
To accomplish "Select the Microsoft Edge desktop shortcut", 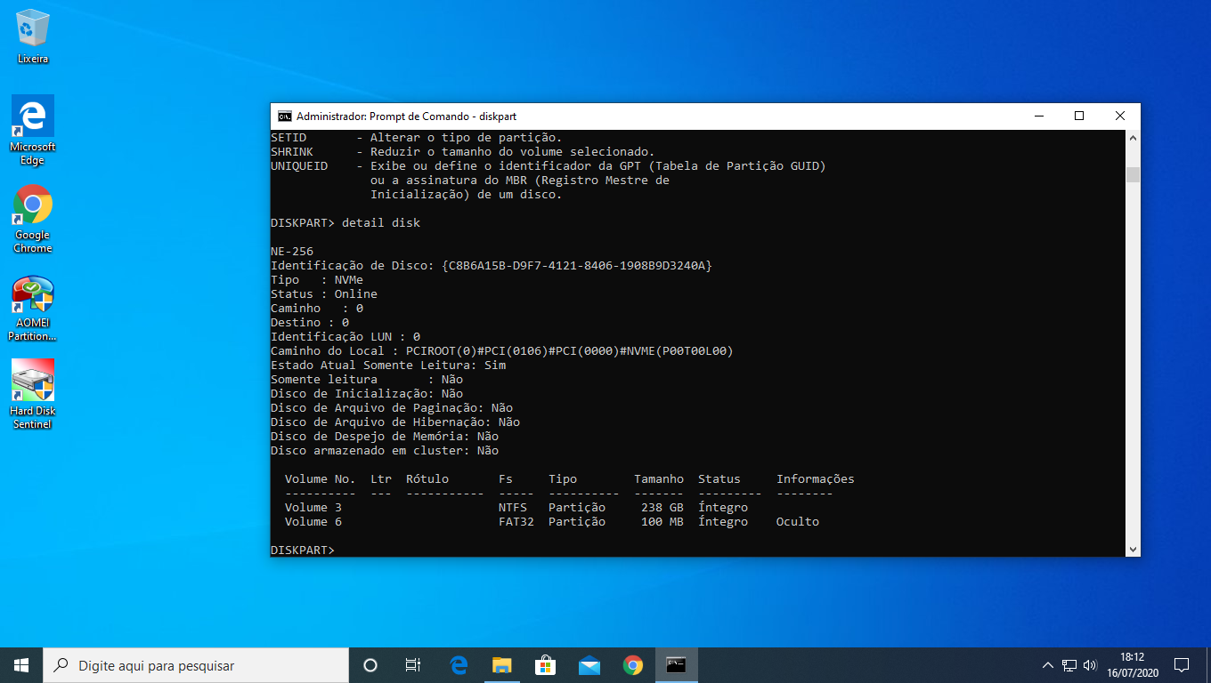I will pos(33,131).
